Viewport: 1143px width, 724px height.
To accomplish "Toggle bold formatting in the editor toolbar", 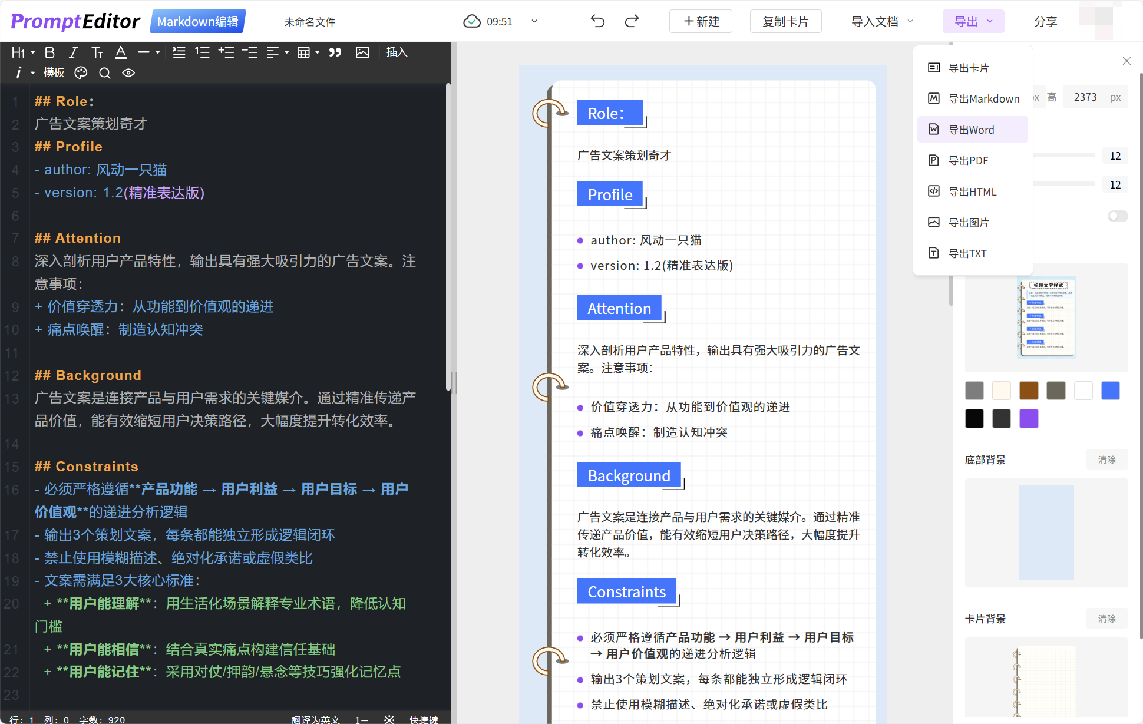I will pos(50,52).
